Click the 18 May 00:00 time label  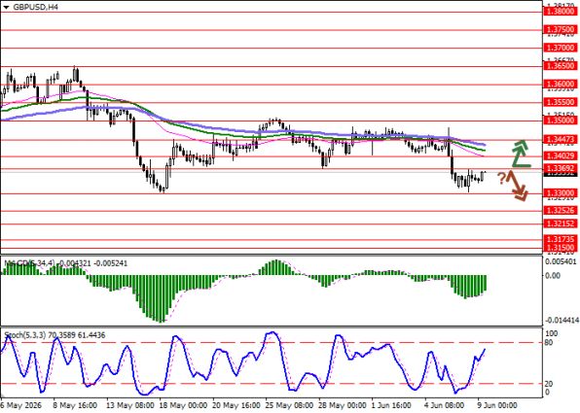(183, 405)
